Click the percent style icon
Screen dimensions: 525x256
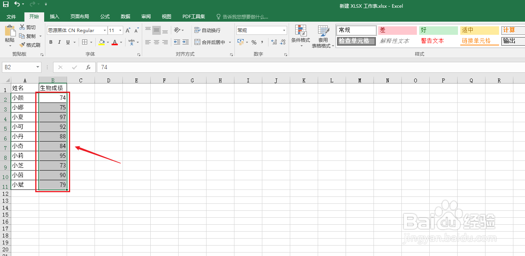[254, 42]
